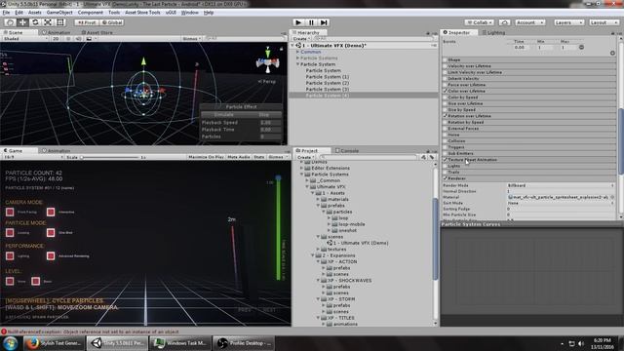
Task: Click search by type icon in Project panel
Action: (423, 157)
